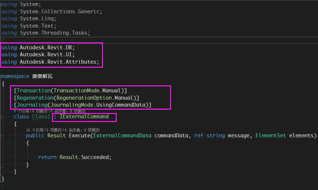Click the 'namespace' keyword
318x190 pixels.
tap(15, 76)
